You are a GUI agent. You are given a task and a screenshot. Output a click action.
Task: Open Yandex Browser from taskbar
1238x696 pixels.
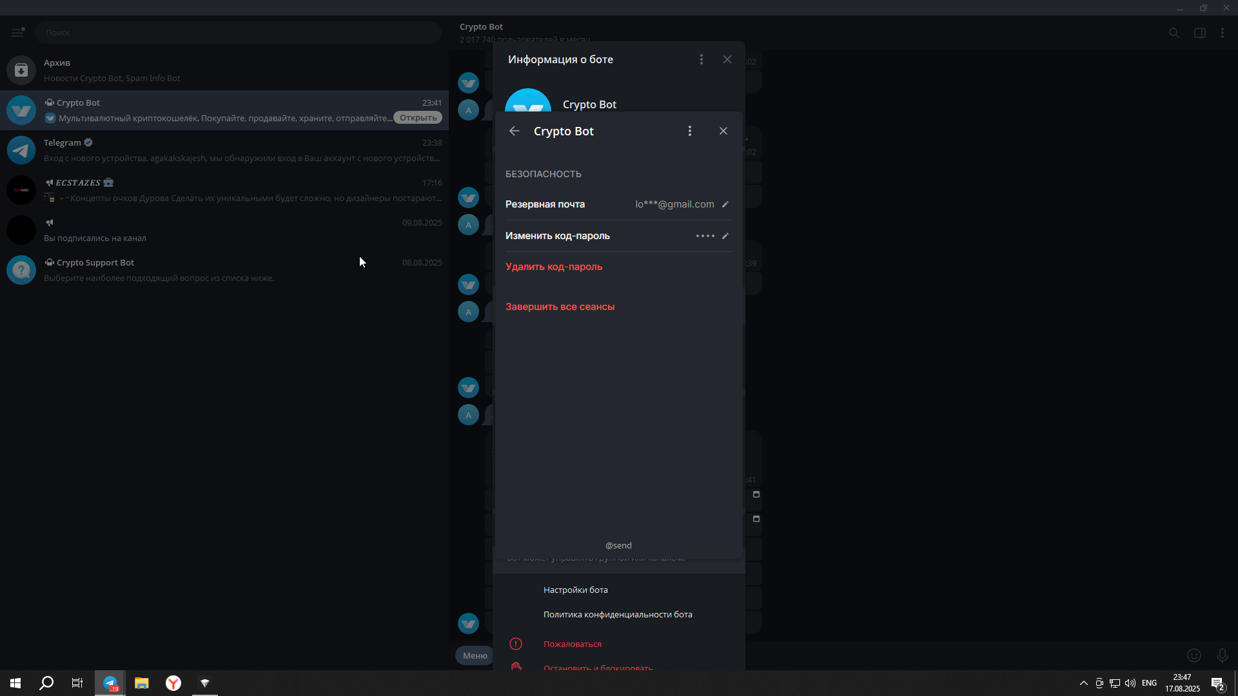pos(173,683)
